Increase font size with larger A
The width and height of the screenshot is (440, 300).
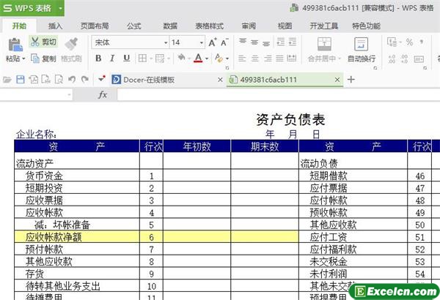point(213,42)
